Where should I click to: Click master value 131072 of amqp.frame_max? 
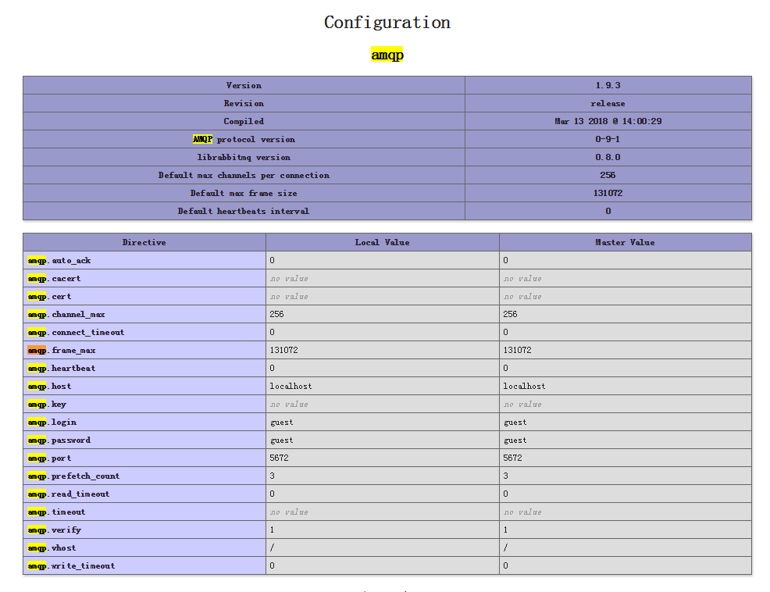pos(517,351)
